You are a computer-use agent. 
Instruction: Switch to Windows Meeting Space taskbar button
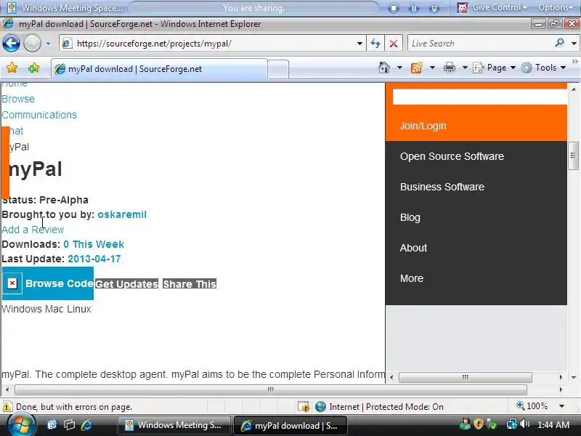point(174,425)
